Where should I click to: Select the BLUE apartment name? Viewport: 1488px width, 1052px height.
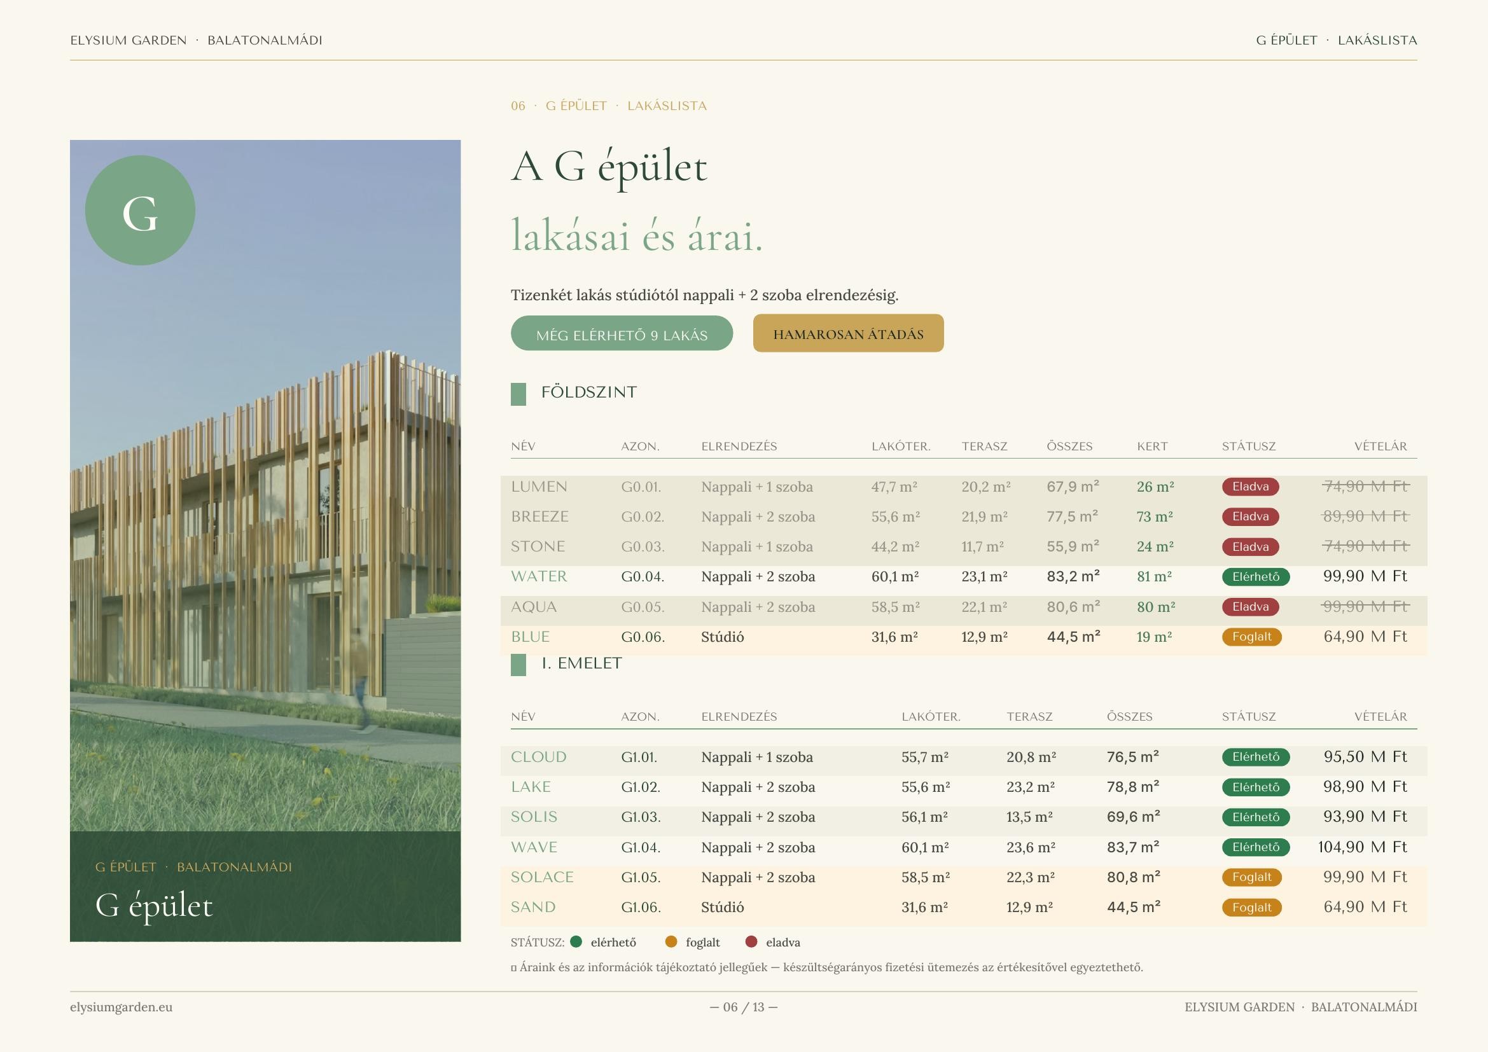(x=530, y=636)
